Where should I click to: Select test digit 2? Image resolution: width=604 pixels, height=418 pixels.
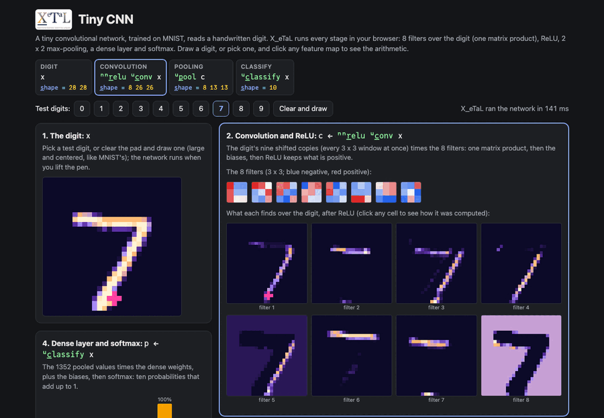(121, 109)
